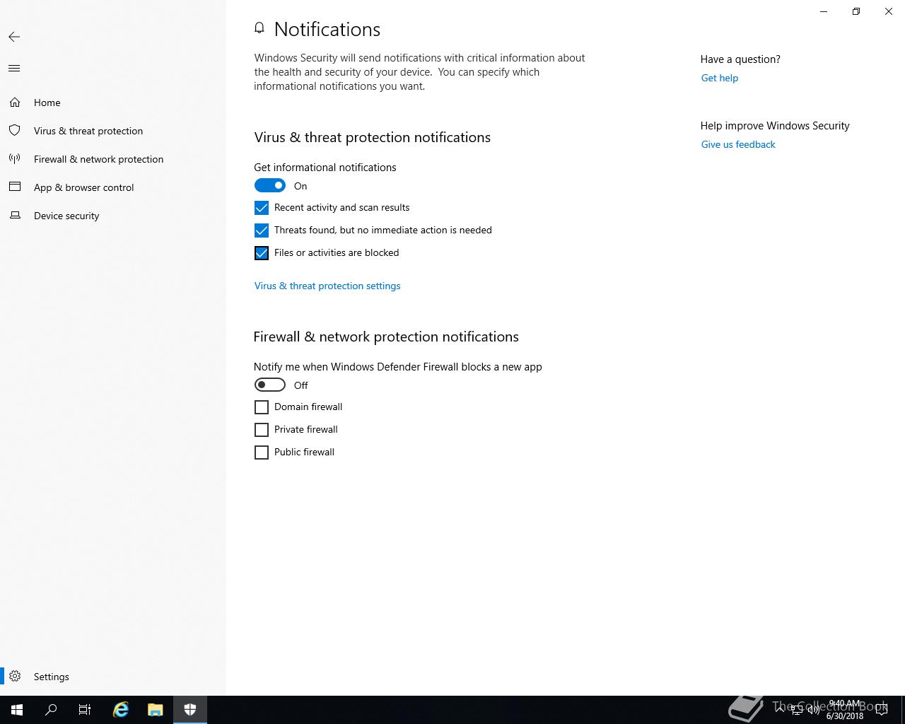Select Settings in the sidebar
Screen dimensions: 905x724
113,677
